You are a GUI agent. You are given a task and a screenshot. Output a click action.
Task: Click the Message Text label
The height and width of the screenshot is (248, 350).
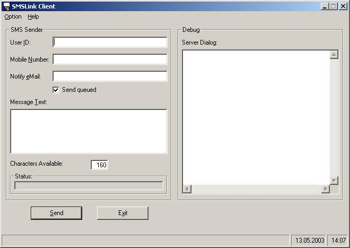click(29, 102)
